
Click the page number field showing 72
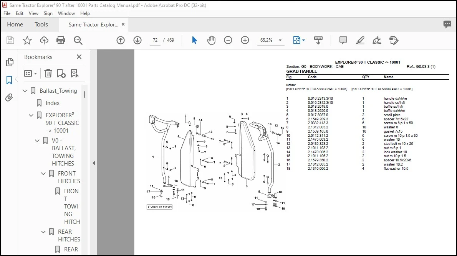[x=155, y=40]
